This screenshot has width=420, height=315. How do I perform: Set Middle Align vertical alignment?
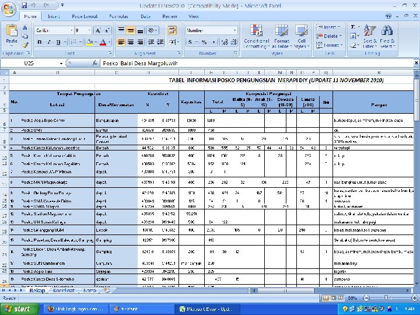pos(131,30)
